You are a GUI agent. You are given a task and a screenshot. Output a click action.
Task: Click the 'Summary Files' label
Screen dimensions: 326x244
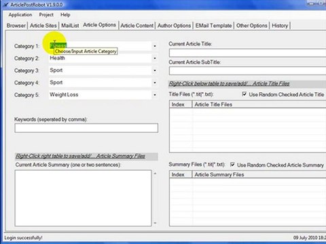(x=197, y=165)
